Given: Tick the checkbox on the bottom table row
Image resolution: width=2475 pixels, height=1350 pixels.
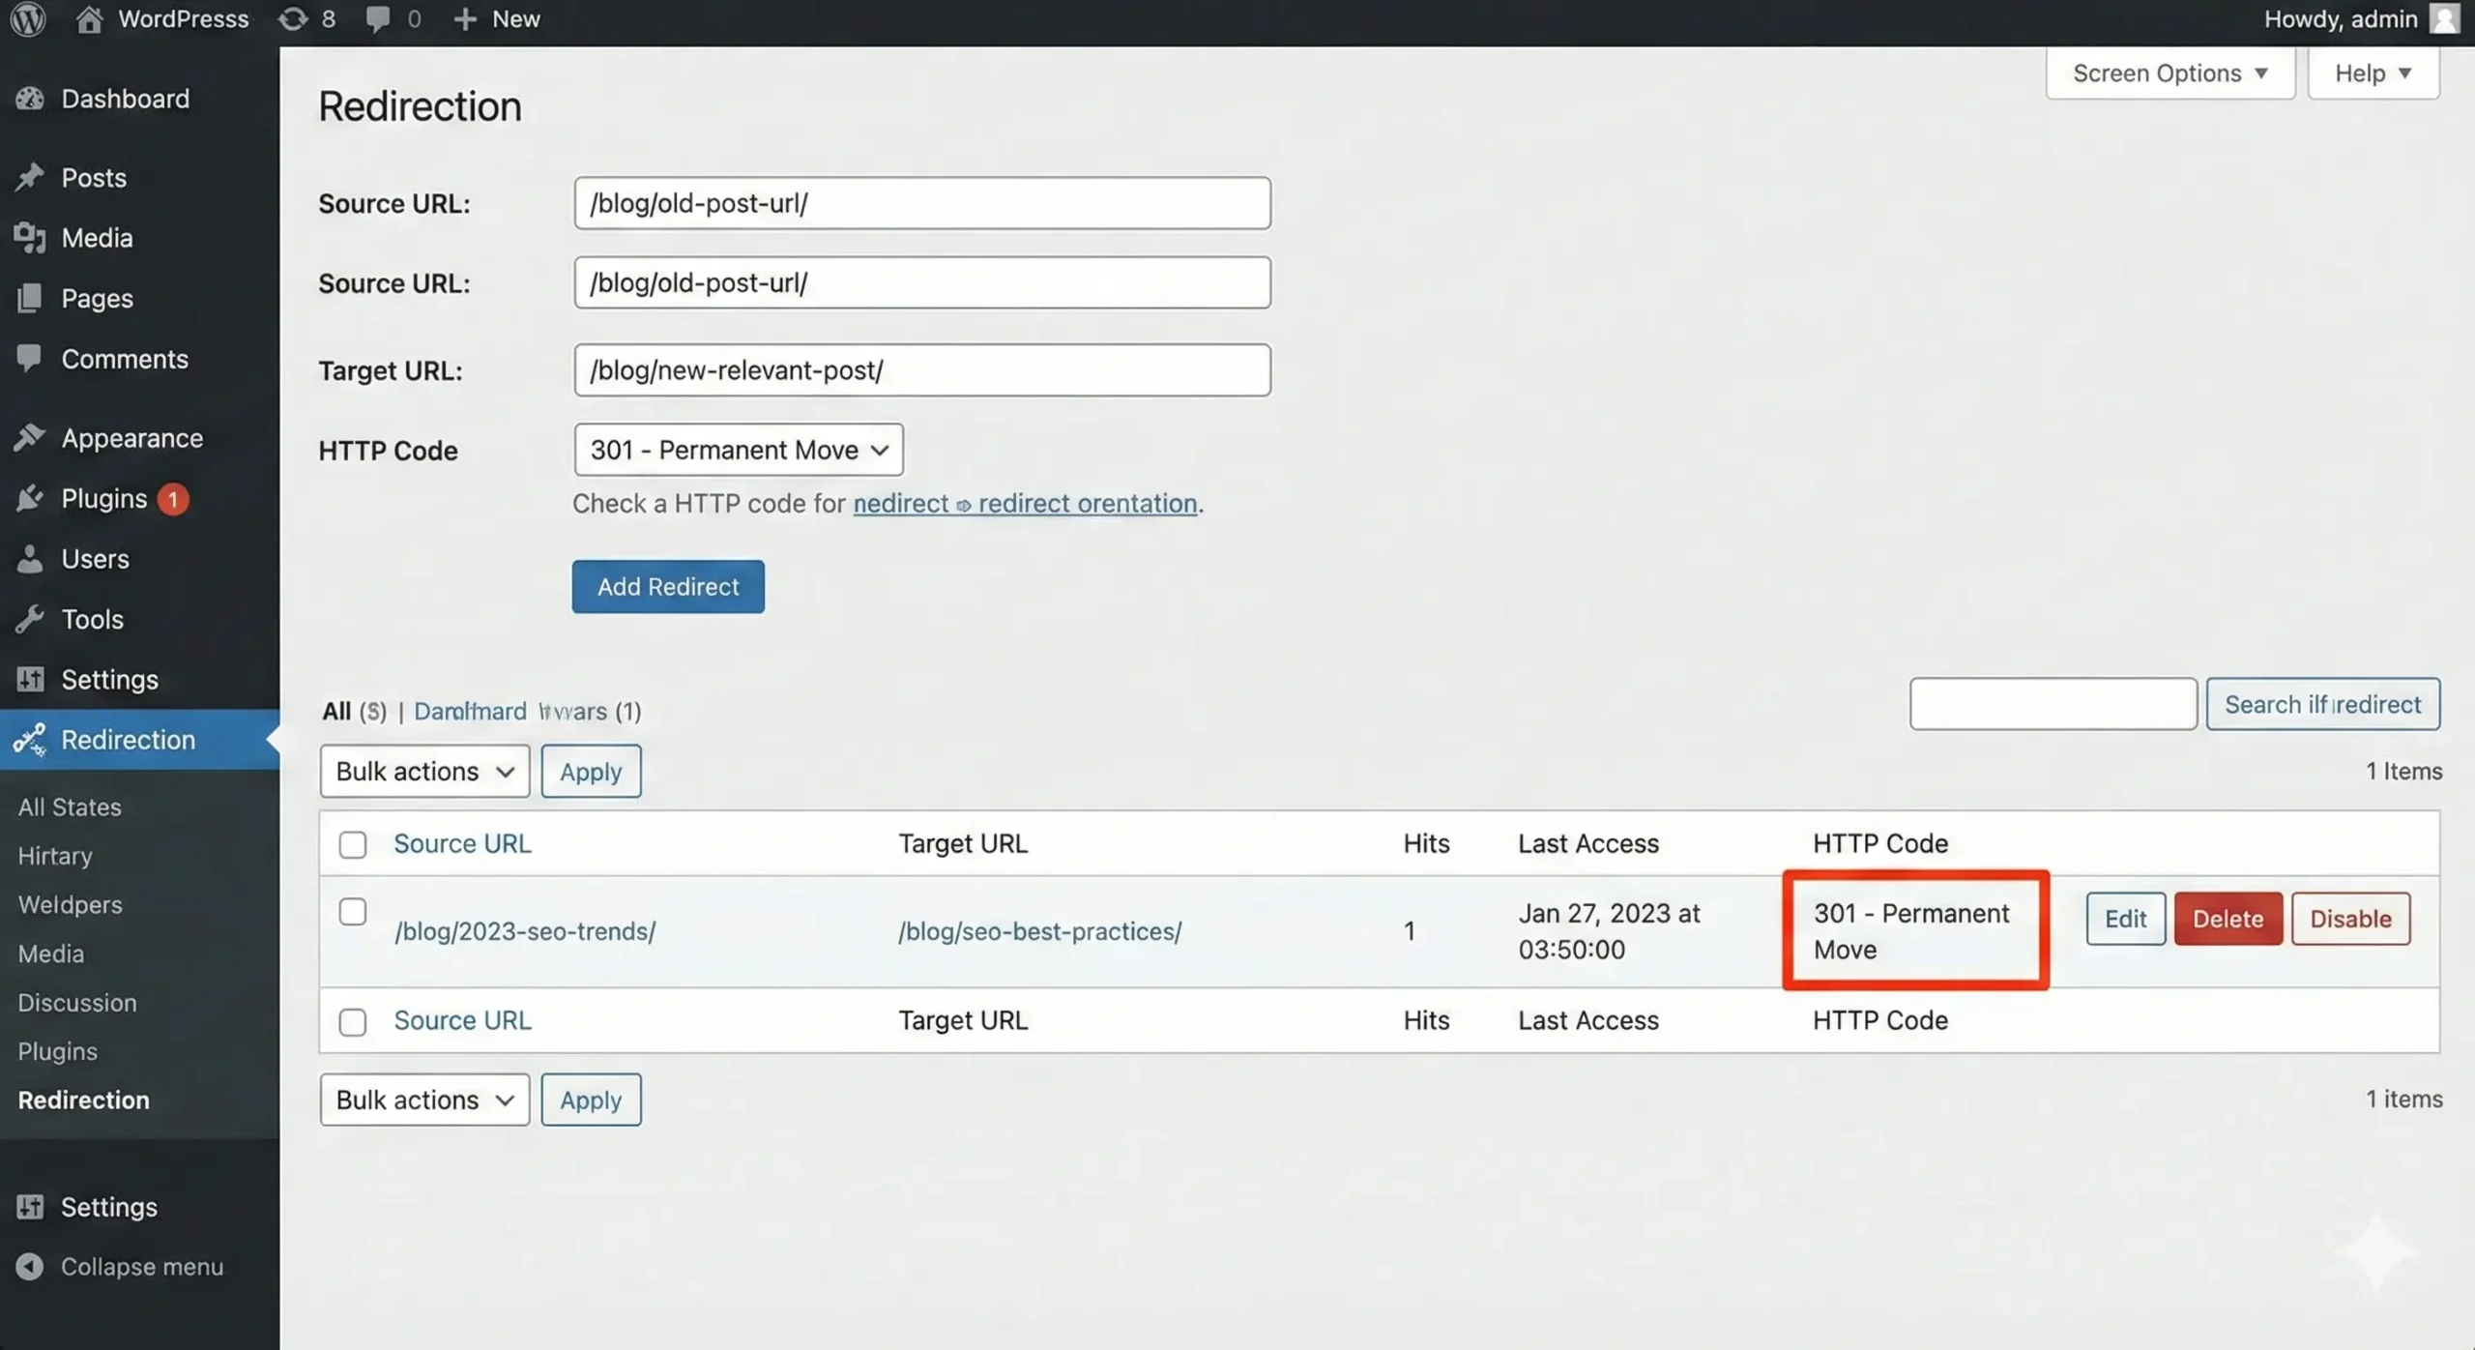Looking at the screenshot, I should click(353, 1020).
